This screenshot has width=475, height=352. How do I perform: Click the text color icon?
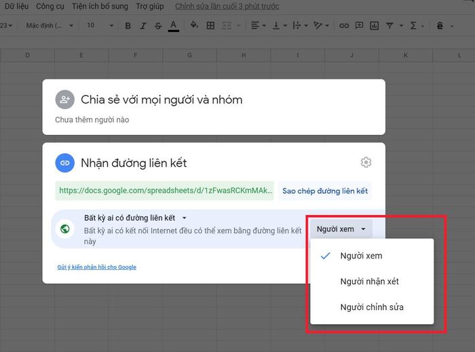point(174,26)
